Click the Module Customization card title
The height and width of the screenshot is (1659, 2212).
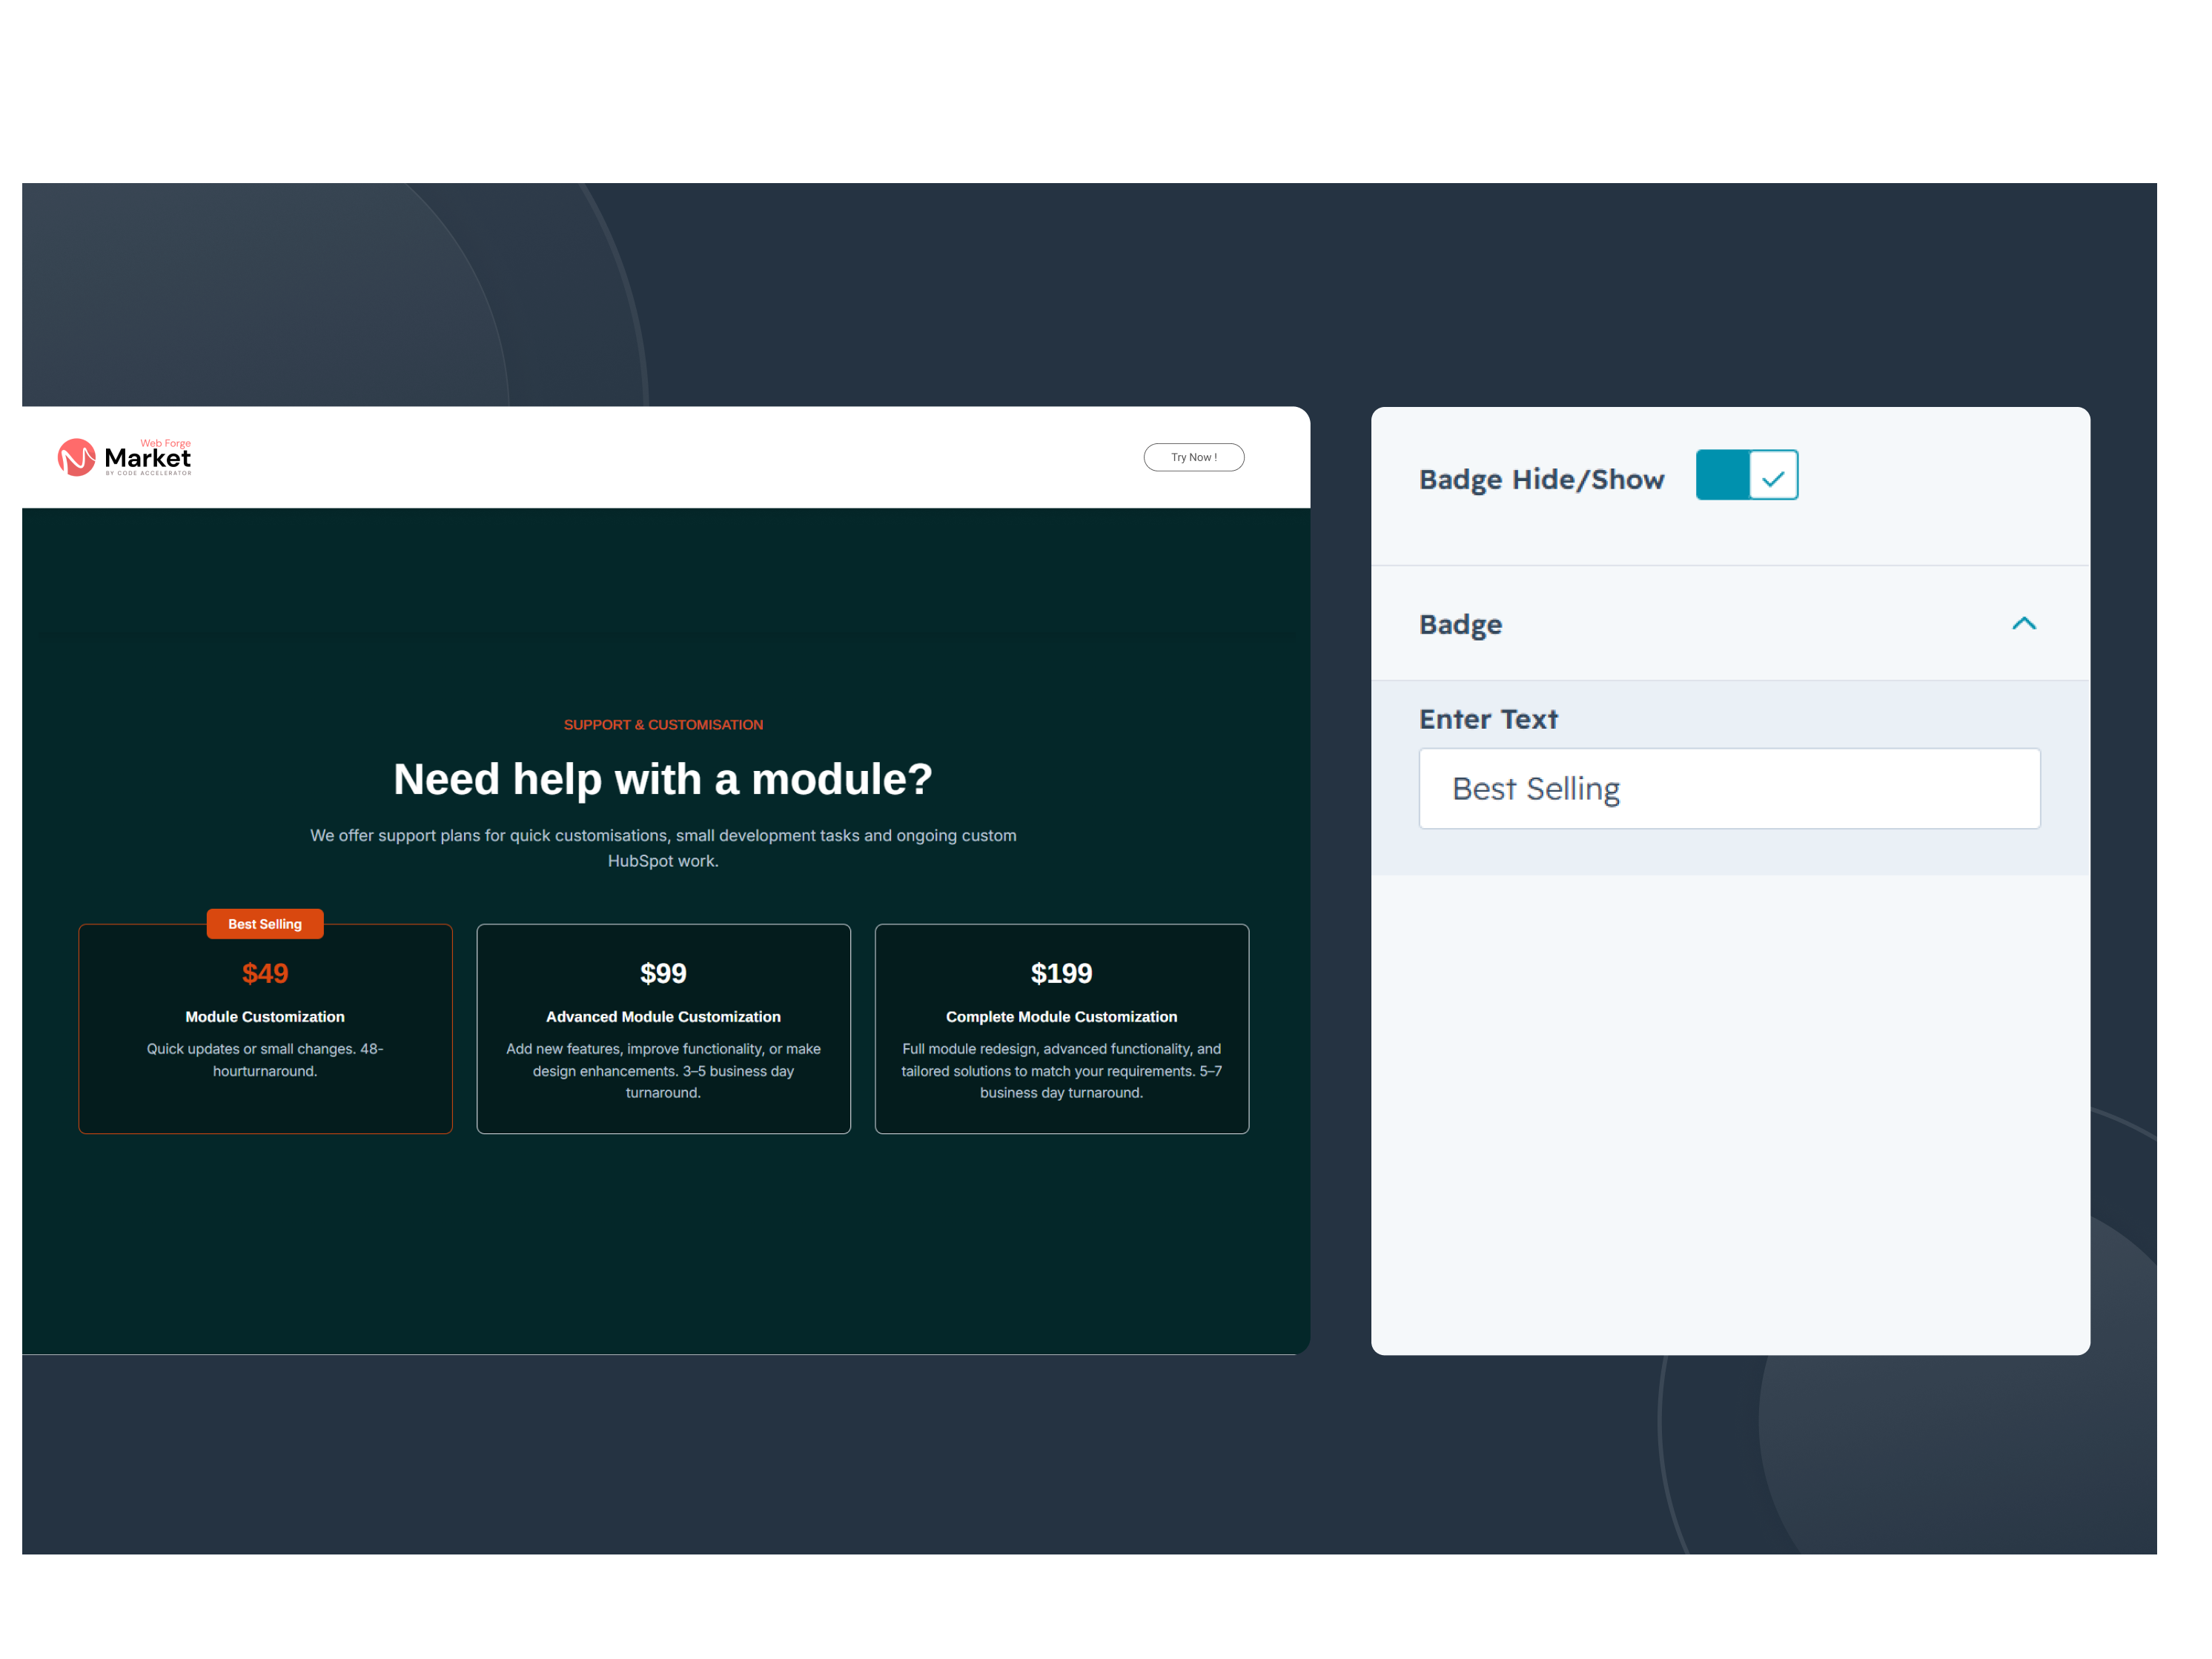point(265,1016)
